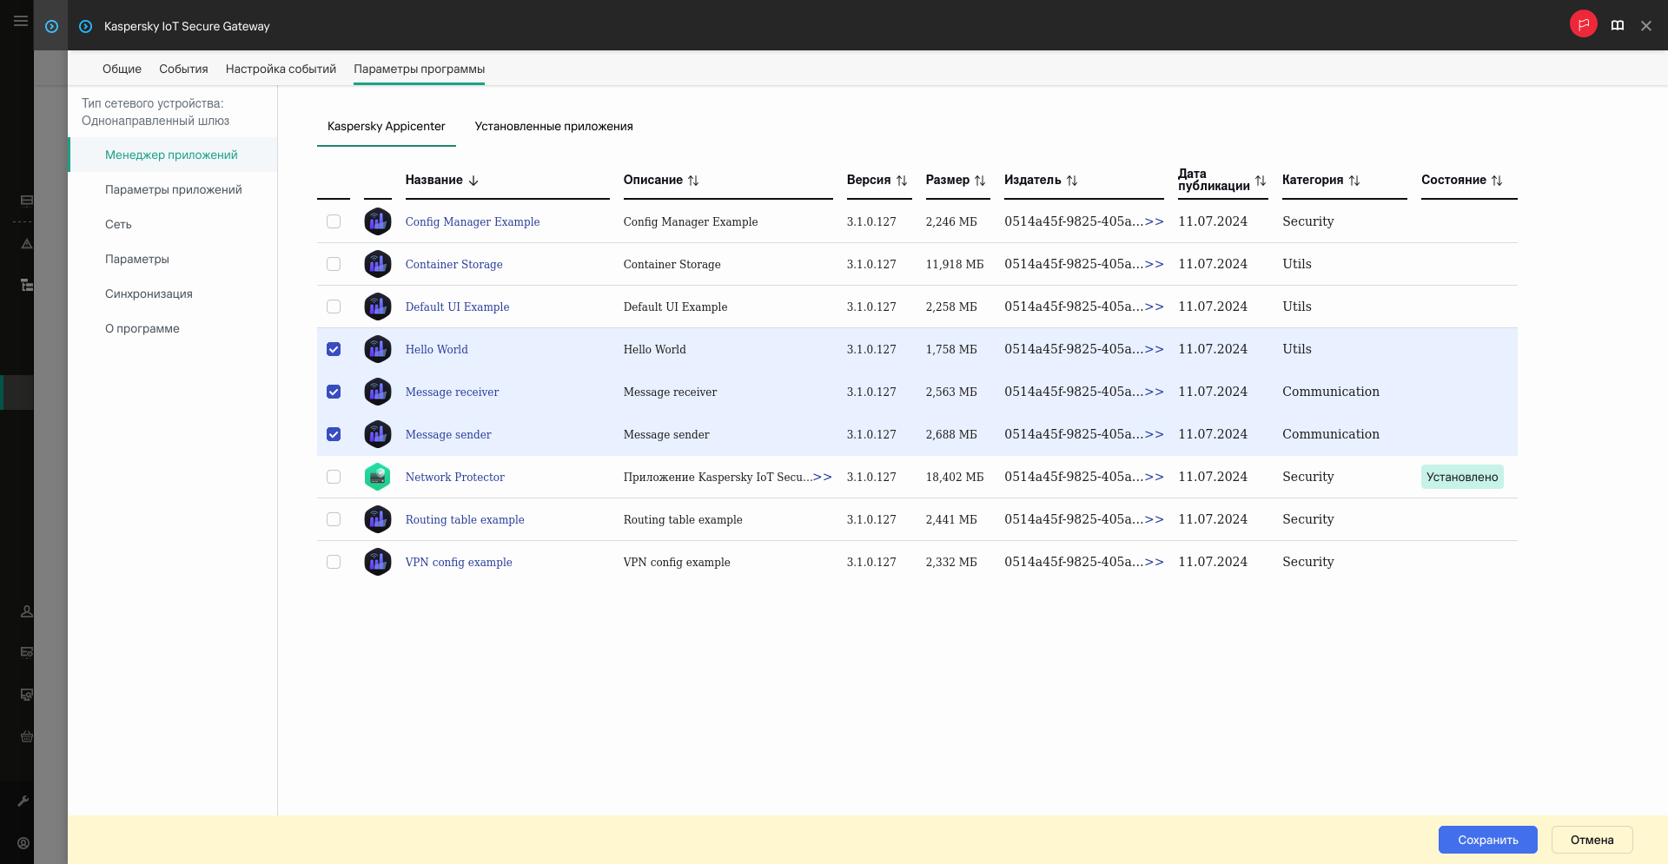Open the hamburger menu at top left
The height and width of the screenshot is (864, 1668).
click(20, 21)
